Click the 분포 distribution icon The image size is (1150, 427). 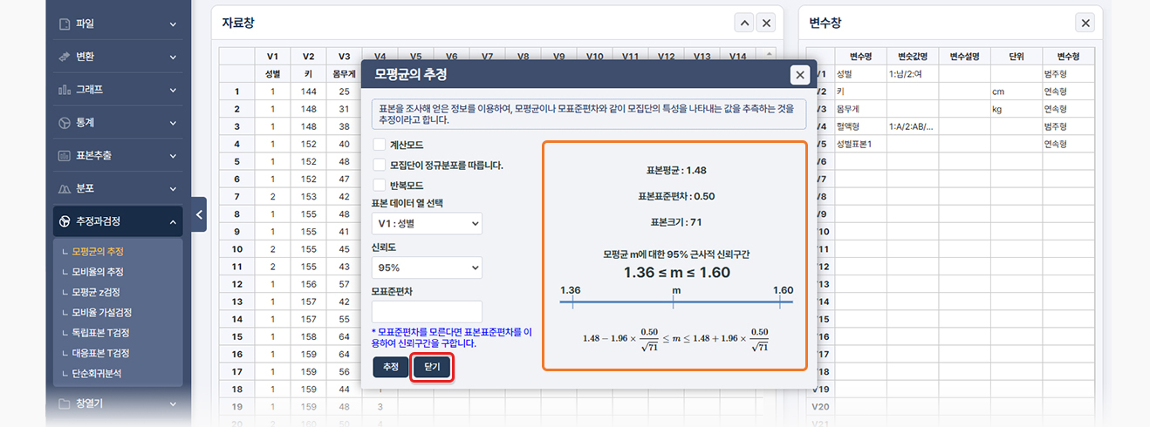(65, 189)
